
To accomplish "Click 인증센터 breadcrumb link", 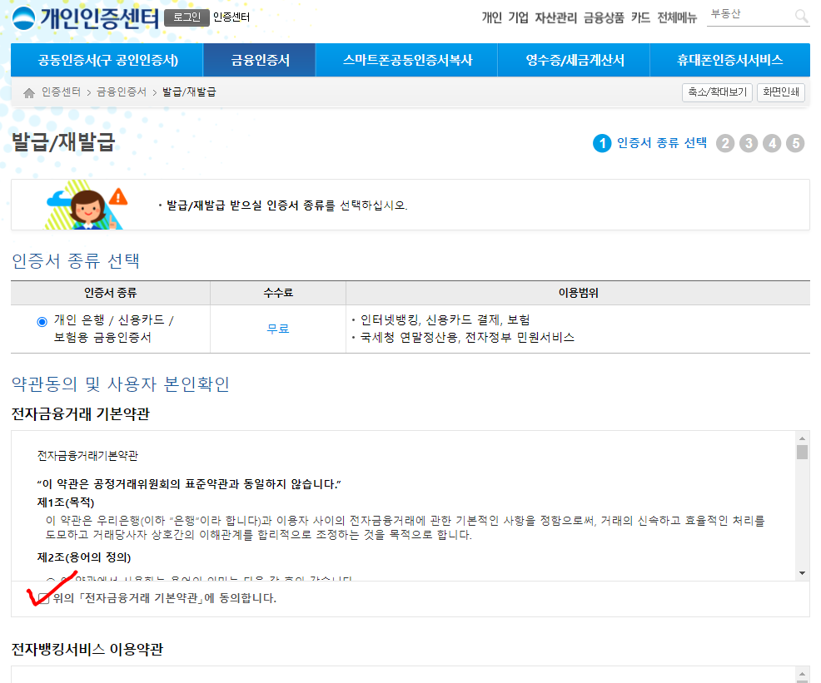I will pos(62,92).
